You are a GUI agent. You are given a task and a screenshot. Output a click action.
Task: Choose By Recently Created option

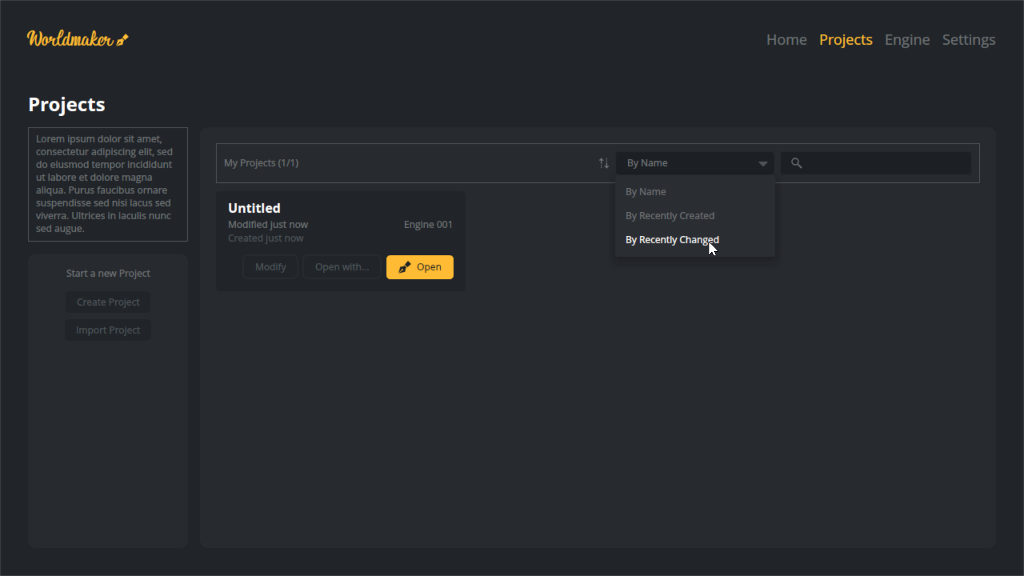(x=695, y=215)
